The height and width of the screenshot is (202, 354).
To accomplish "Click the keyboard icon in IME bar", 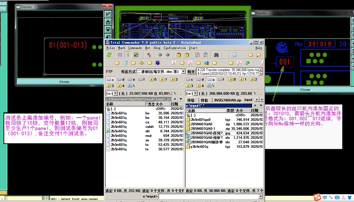I will coord(337,198).
